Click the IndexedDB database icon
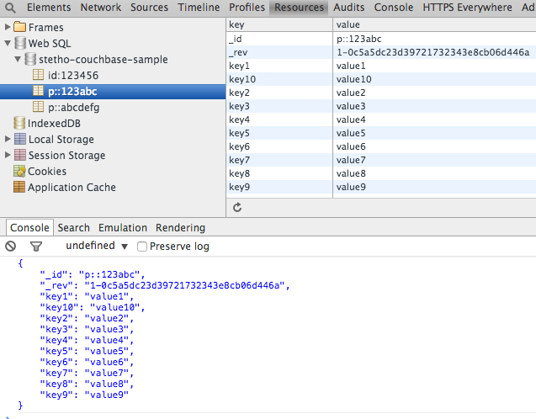 click(19, 123)
